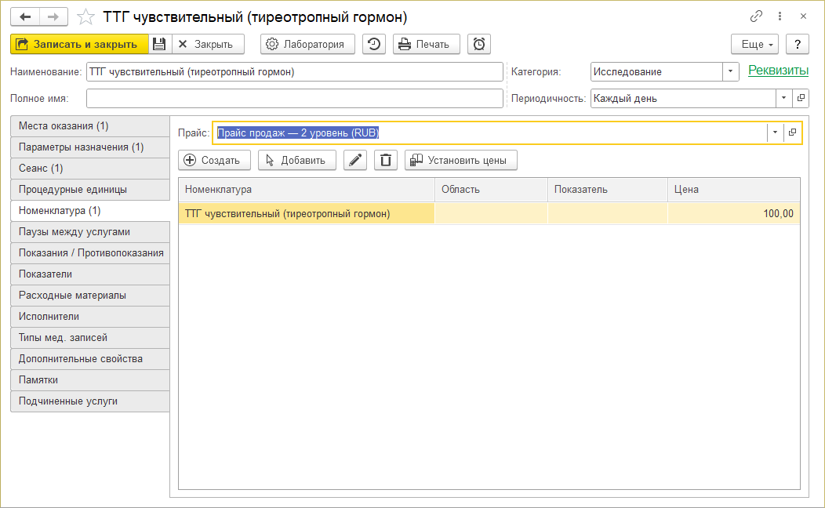Viewport: 825px width, 508px height.
Task: Click the Область column header
Action: pos(492,189)
